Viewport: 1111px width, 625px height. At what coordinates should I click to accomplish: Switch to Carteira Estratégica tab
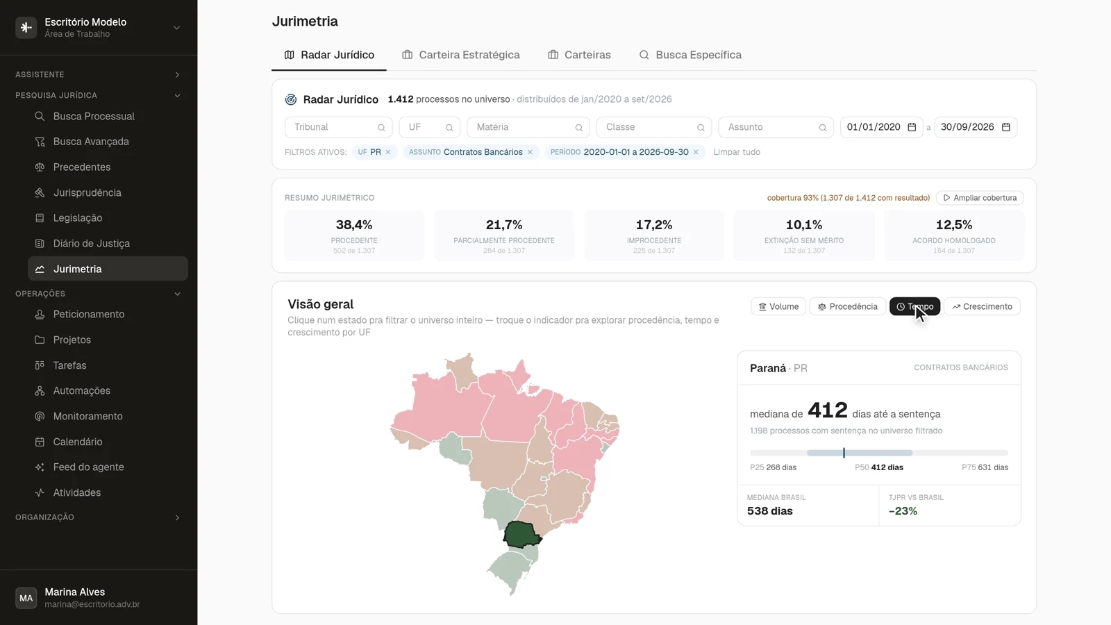[x=461, y=55]
